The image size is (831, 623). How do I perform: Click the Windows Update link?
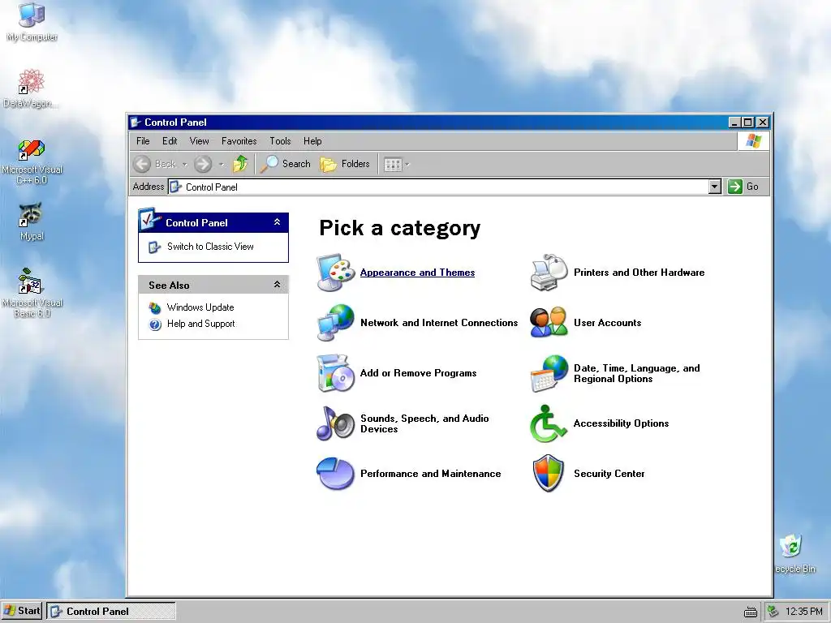pyautogui.click(x=200, y=307)
